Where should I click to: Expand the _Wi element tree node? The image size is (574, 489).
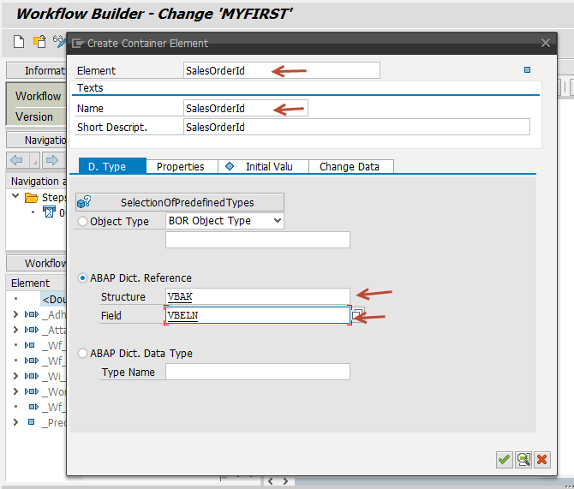tap(15, 376)
